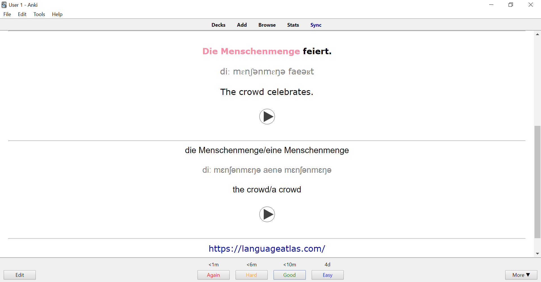Click the Anki icon in the title bar
Image resolution: width=541 pixels, height=282 pixels.
(4, 5)
